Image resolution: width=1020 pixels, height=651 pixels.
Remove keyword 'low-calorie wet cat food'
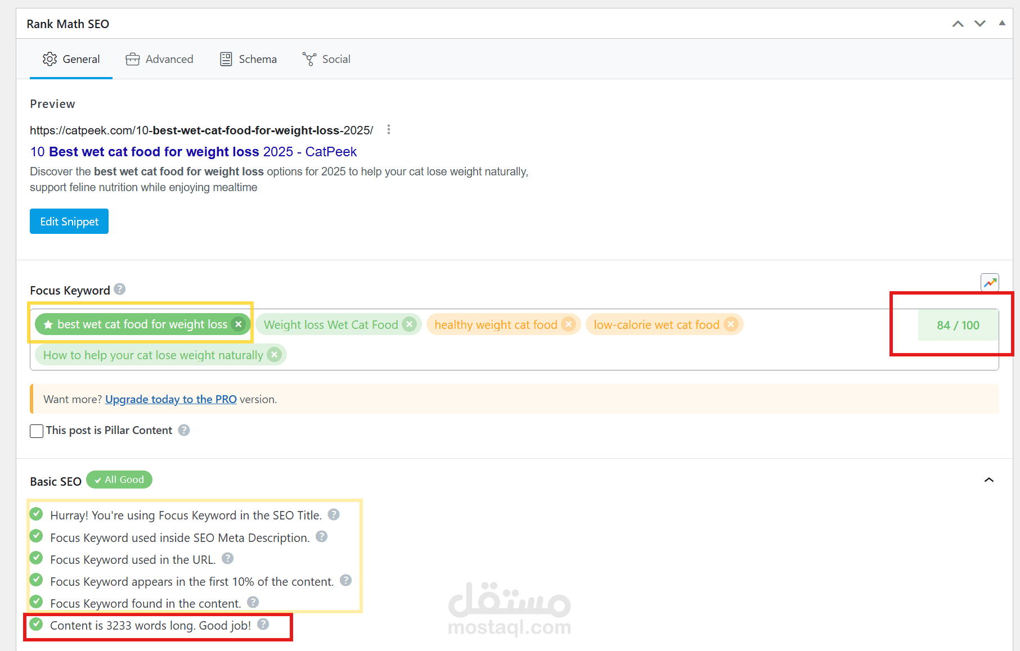731,324
